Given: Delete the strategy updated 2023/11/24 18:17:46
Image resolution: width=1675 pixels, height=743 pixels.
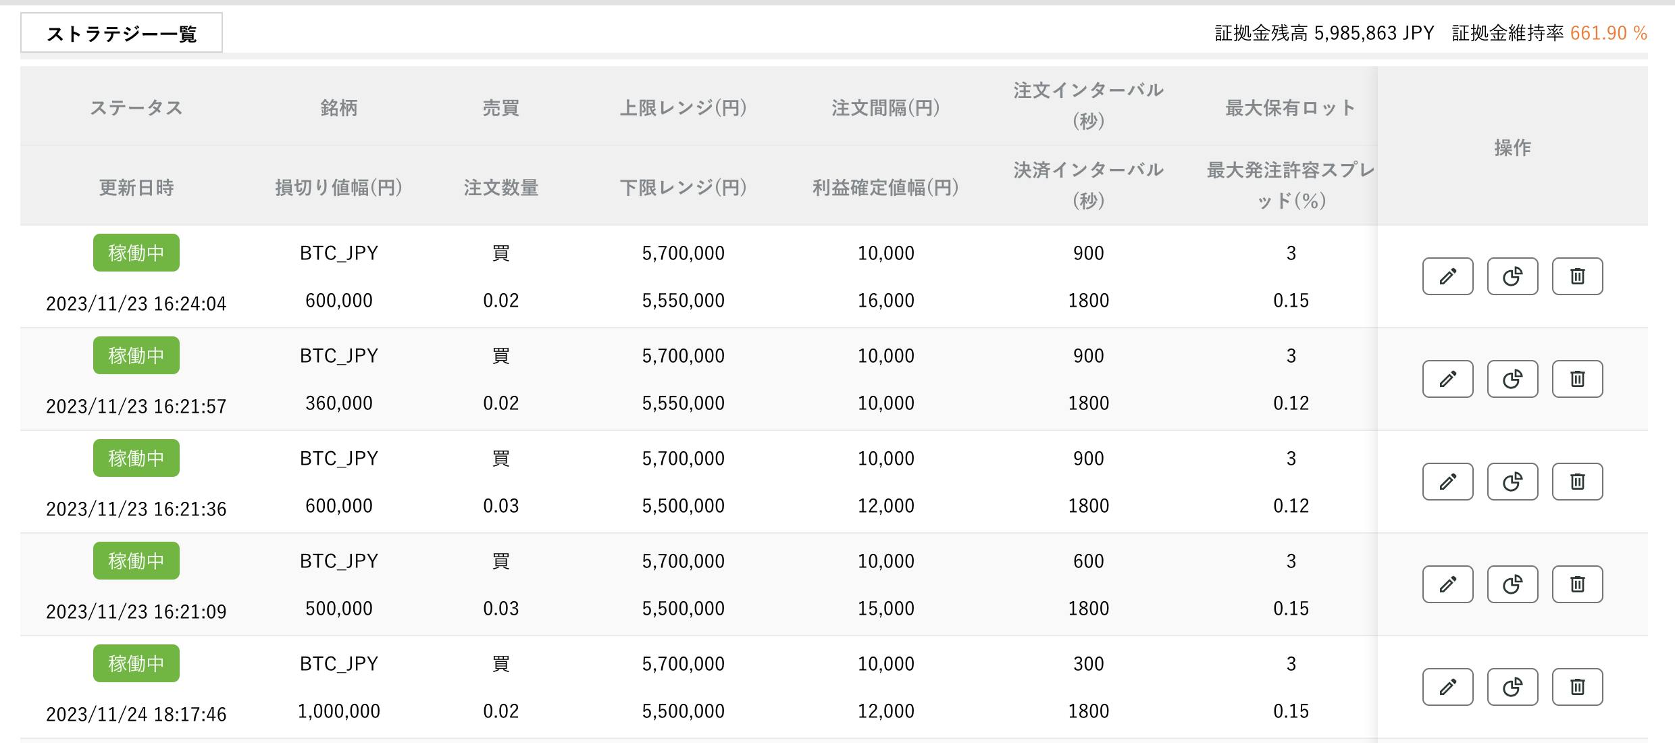Looking at the screenshot, I should (x=1577, y=687).
